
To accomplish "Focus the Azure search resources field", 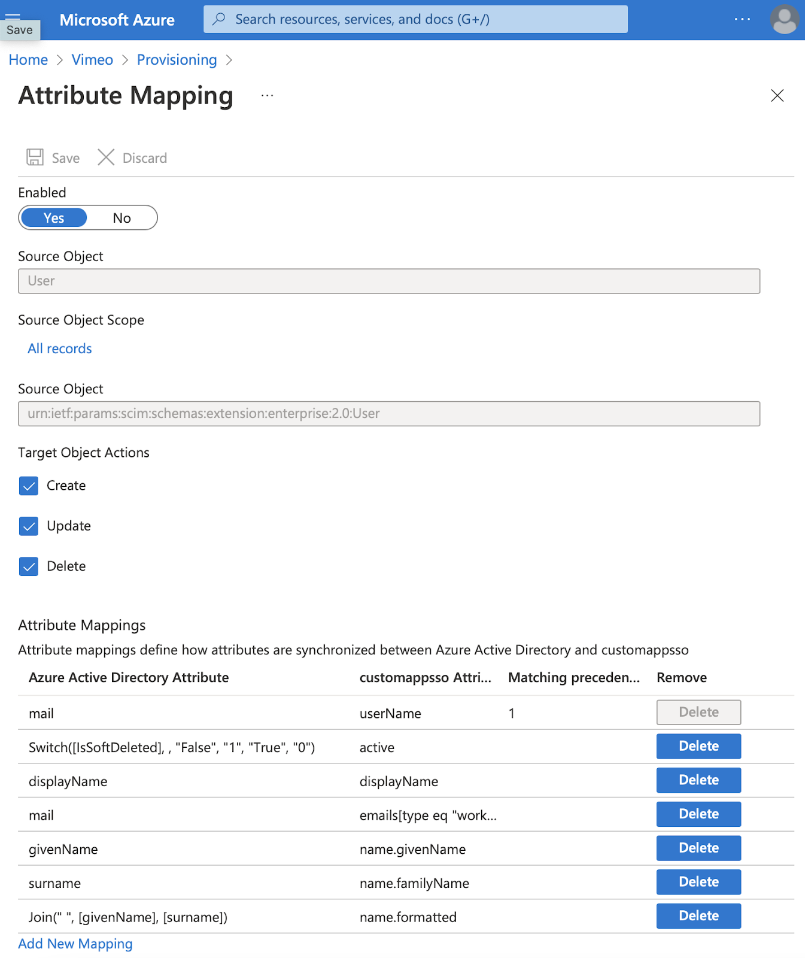I will pos(419,19).
